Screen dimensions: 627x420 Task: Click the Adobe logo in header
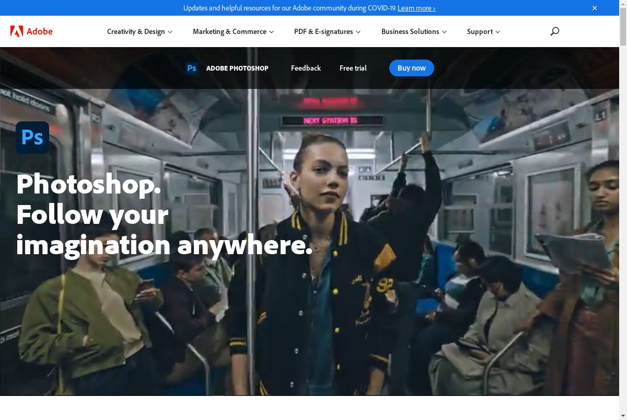31,31
